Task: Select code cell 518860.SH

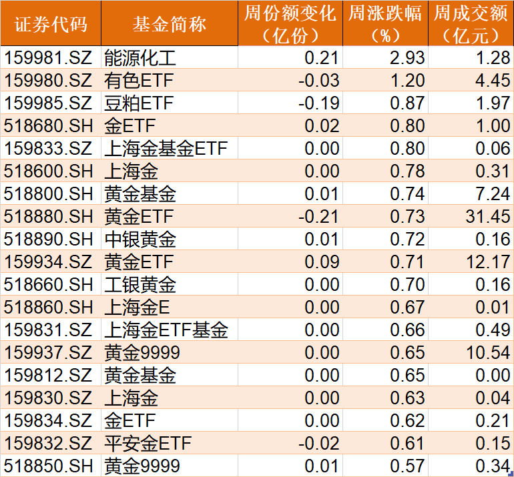Action: tap(51, 307)
